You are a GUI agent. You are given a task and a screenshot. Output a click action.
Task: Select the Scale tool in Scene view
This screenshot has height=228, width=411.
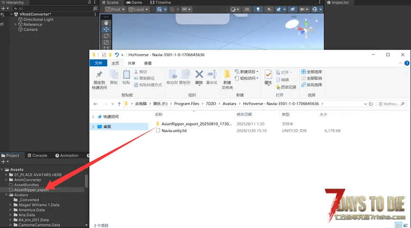click(106, 42)
